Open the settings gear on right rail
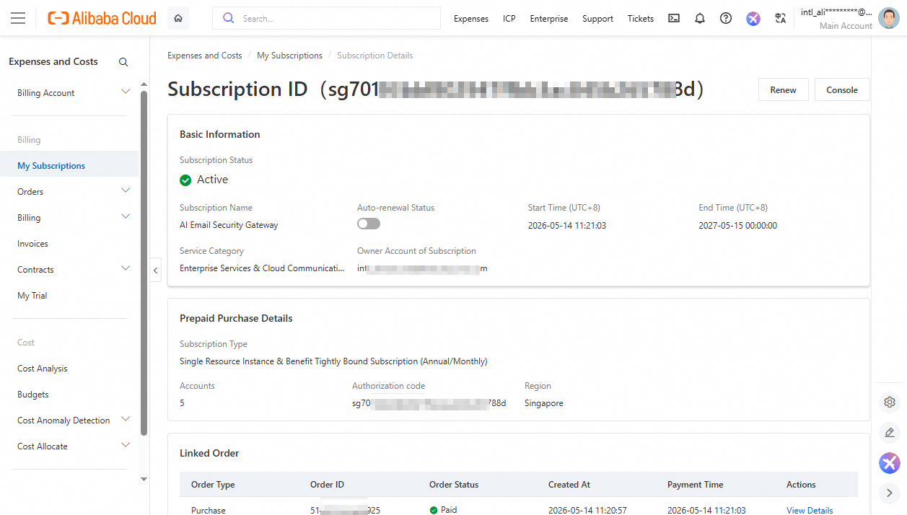This screenshot has height=515, width=907. coord(890,402)
